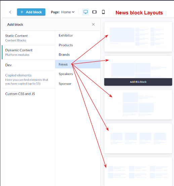Image resolution: width=174 pixels, height=186 pixels.
Task: Select Static Content category
Action: [x=28, y=38]
